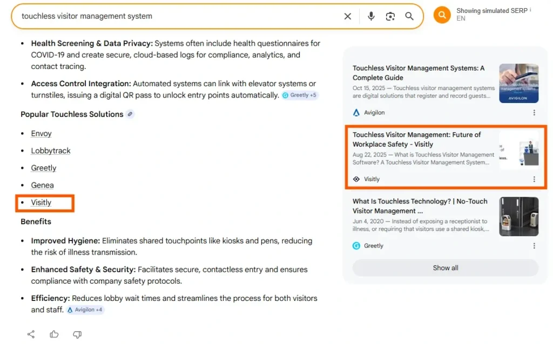Screen dimensions: 553x344
Task: Click Greetly kiosk thumbnail image
Action: 519,217
